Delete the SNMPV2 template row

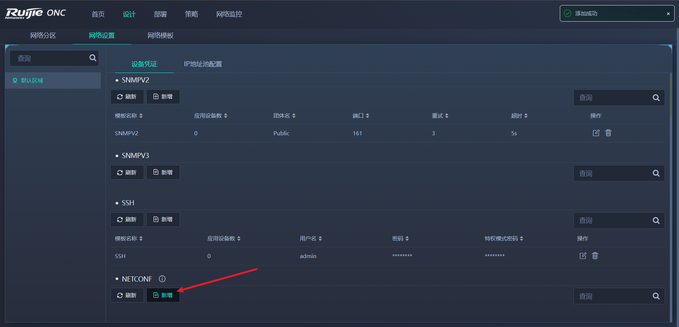coord(608,133)
